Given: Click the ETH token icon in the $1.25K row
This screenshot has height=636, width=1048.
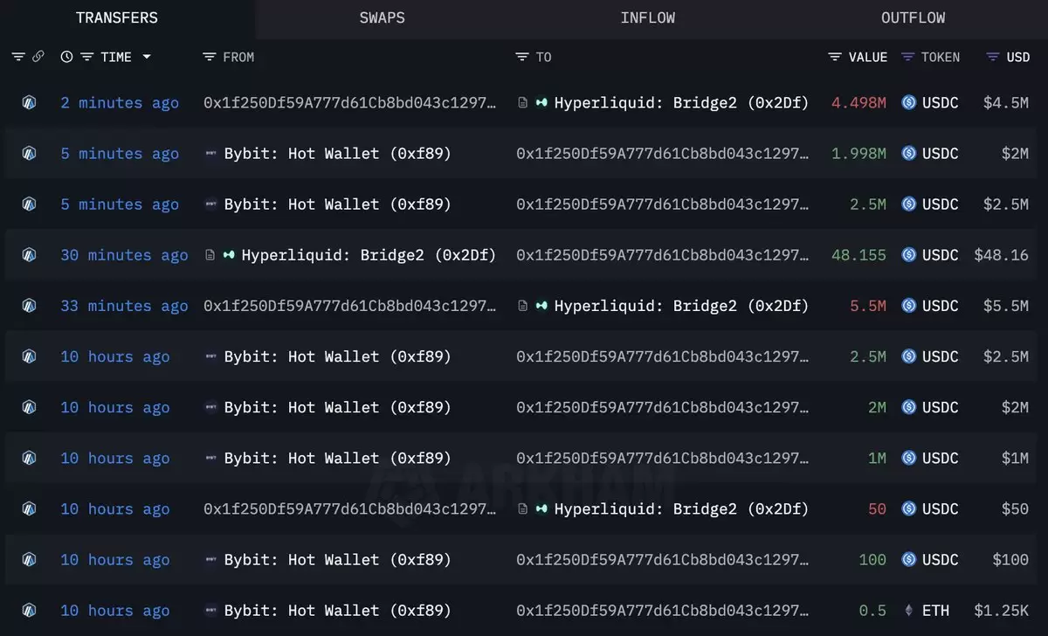Looking at the screenshot, I should (x=909, y=611).
